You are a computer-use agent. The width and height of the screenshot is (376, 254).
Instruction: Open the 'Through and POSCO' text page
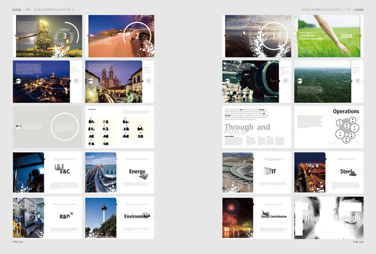pyautogui.click(x=257, y=127)
